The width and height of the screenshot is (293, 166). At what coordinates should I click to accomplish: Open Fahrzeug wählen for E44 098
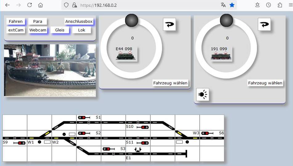coord(170,83)
